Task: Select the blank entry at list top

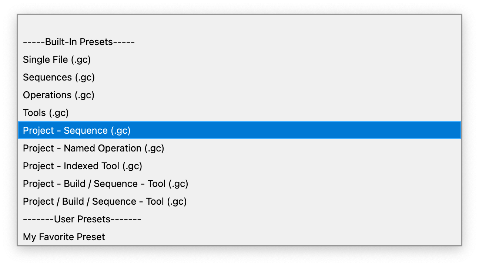Action: 239,24
